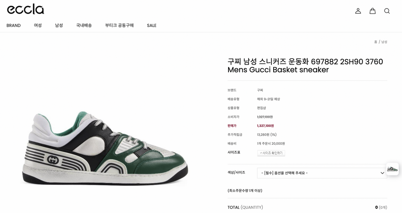Click the product title text
Viewport: 402px width, 213px height.
click(305, 66)
